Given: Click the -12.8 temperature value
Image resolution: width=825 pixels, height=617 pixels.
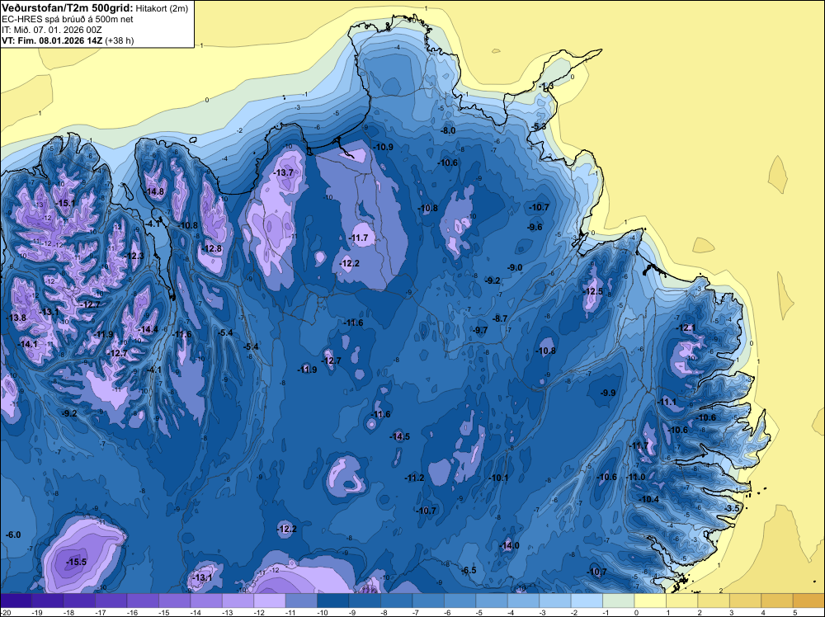Looking at the screenshot, I should click(x=212, y=249).
